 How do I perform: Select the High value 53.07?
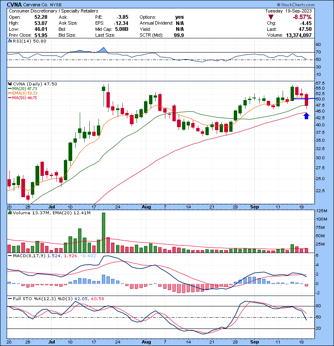click(x=41, y=23)
